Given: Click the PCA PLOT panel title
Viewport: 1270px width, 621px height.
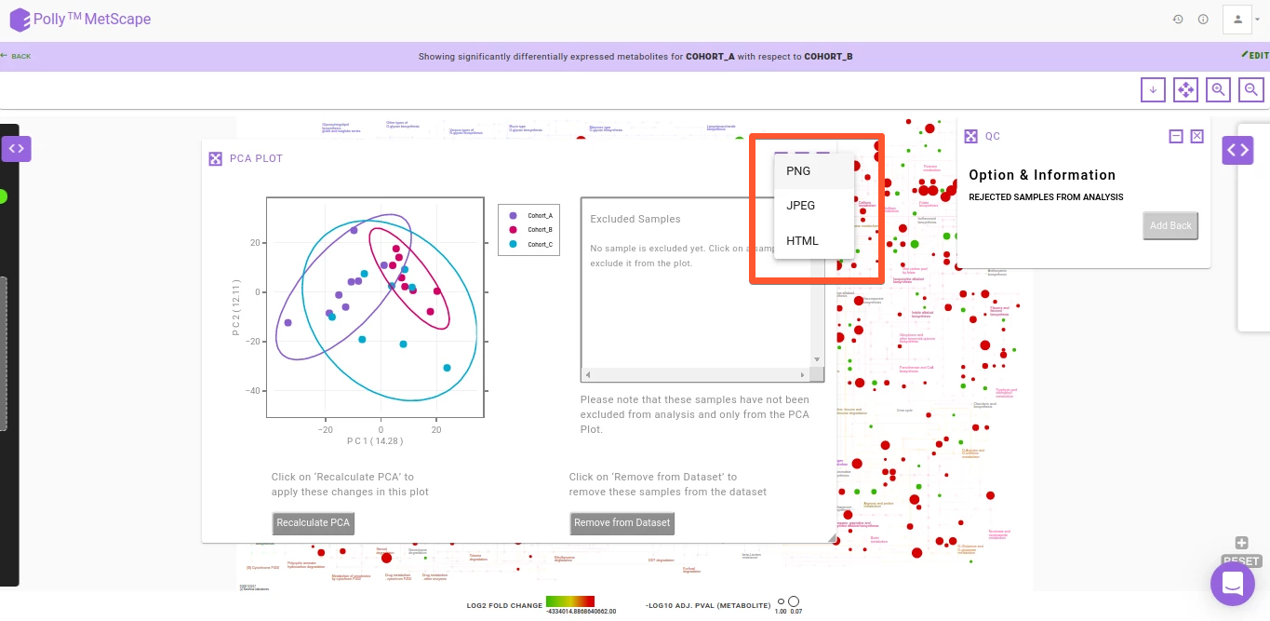Looking at the screenshot, I should point(256,158).
